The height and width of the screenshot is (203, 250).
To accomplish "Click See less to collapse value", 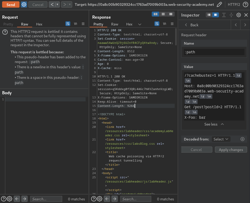I will (214, 124).
